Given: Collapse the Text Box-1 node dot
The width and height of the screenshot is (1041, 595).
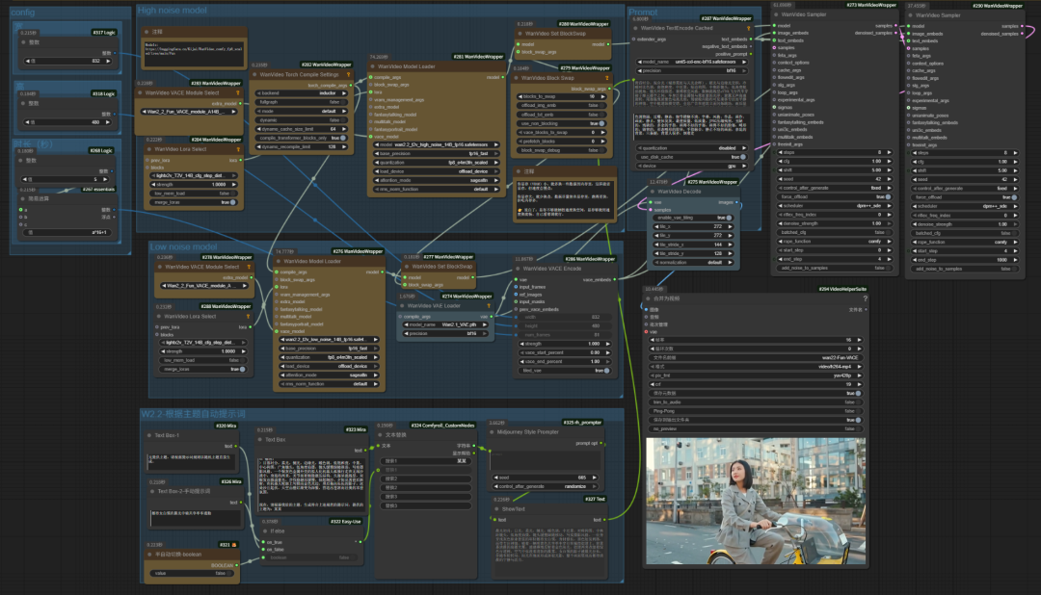Looking at the screenshot, I should click(149, 435).
